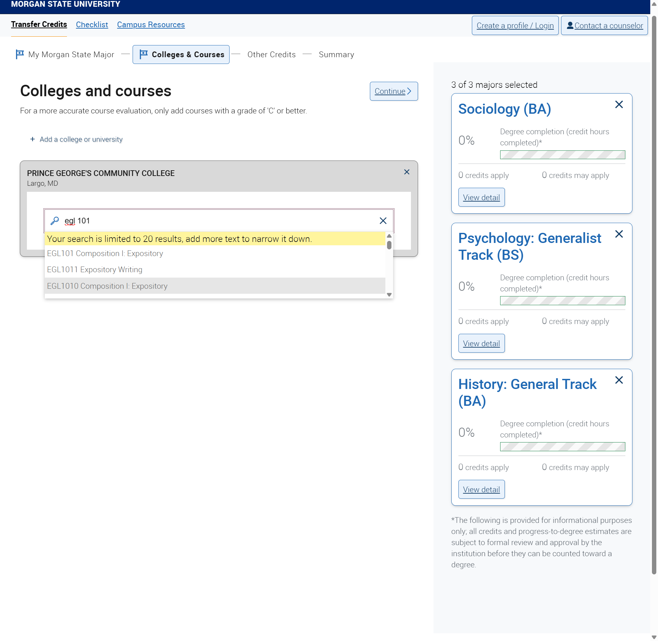Select EGL101 Composition I: Expository
658x641 pixels.
215,253
